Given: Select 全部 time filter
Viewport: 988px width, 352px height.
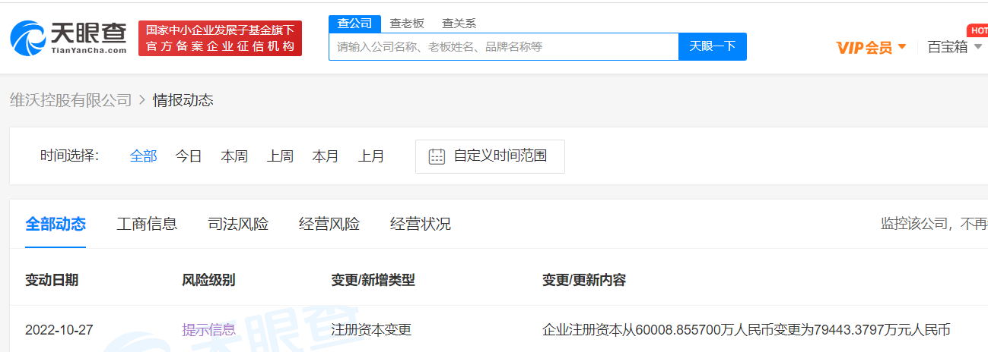Looking at the screenshot, I should 143,156.
